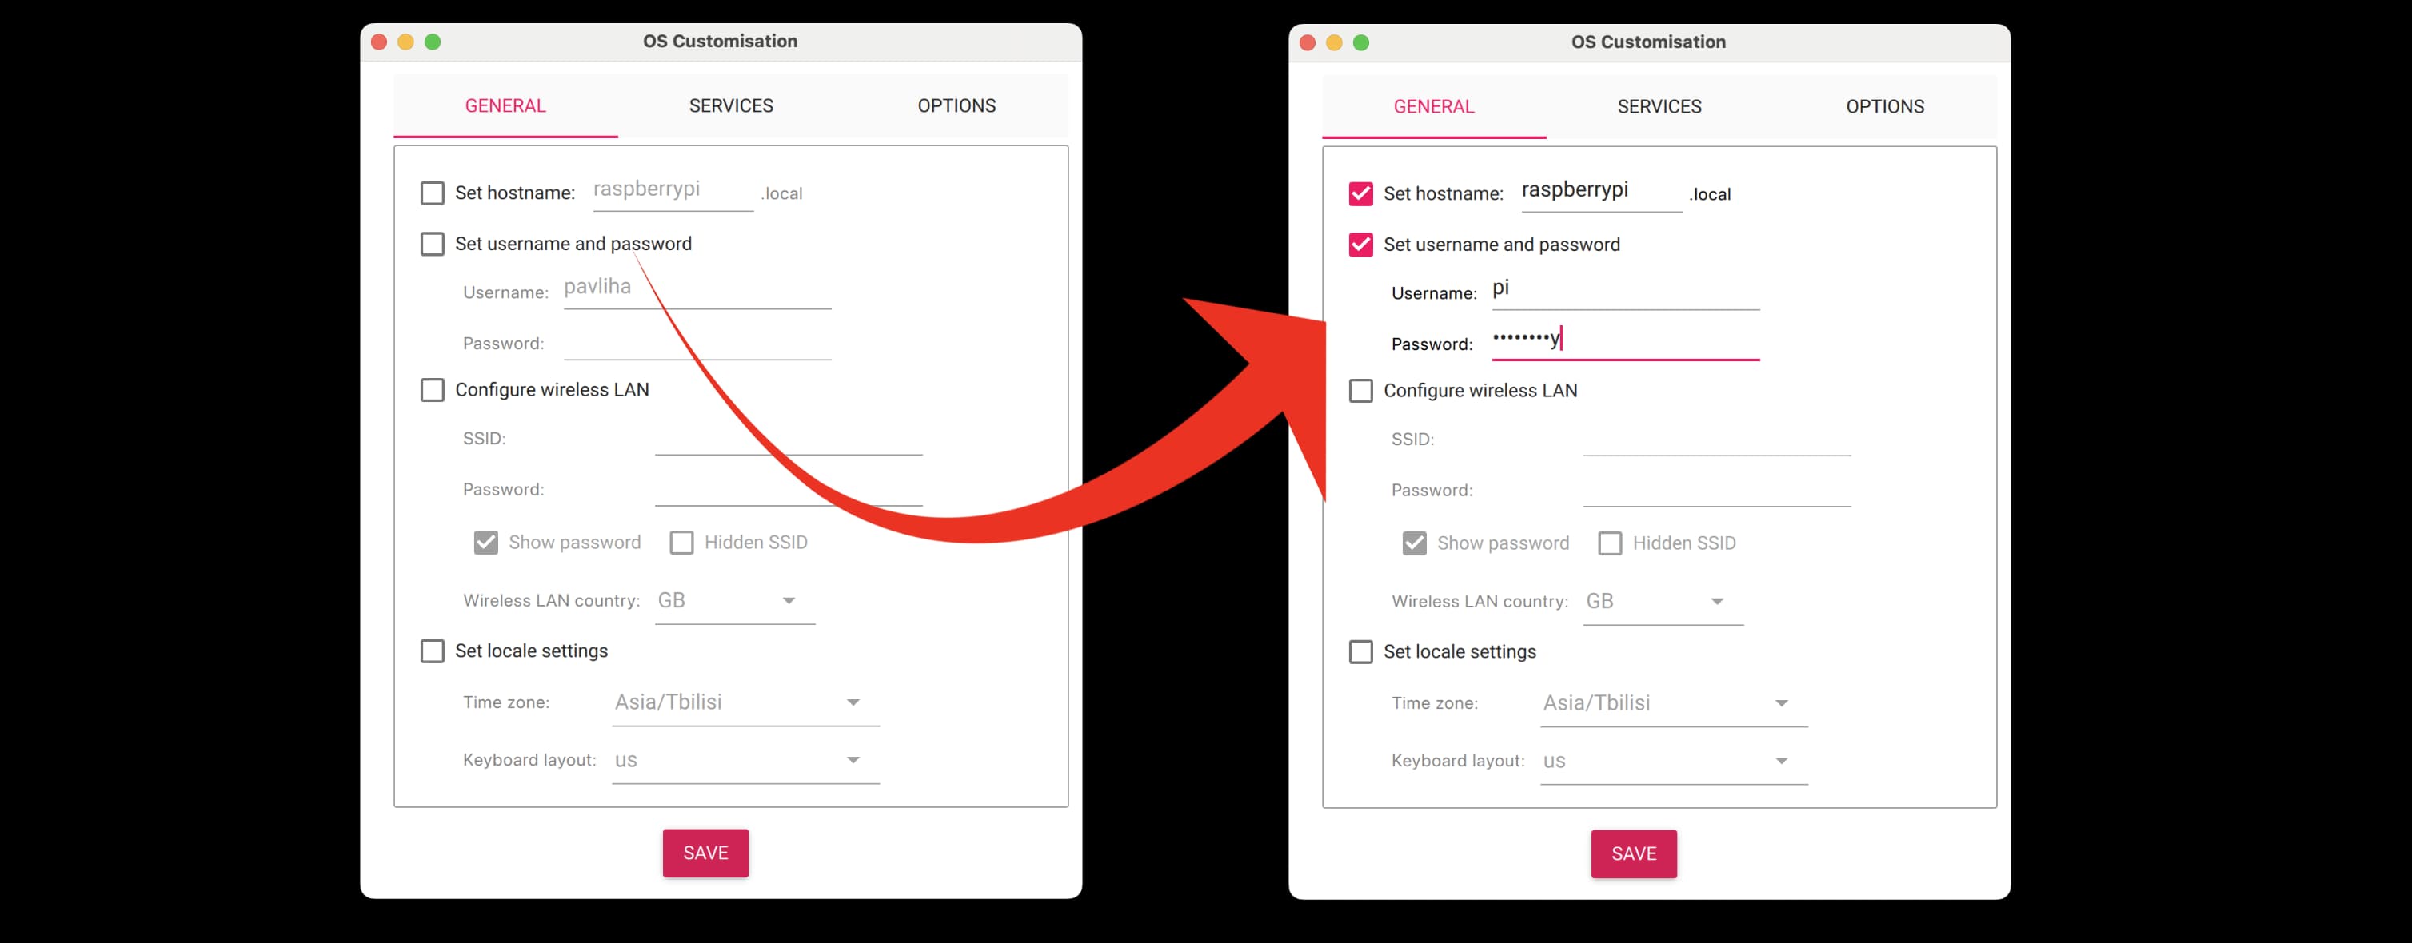
Task: Click Username input field on right
Action: pos(1624,291)
